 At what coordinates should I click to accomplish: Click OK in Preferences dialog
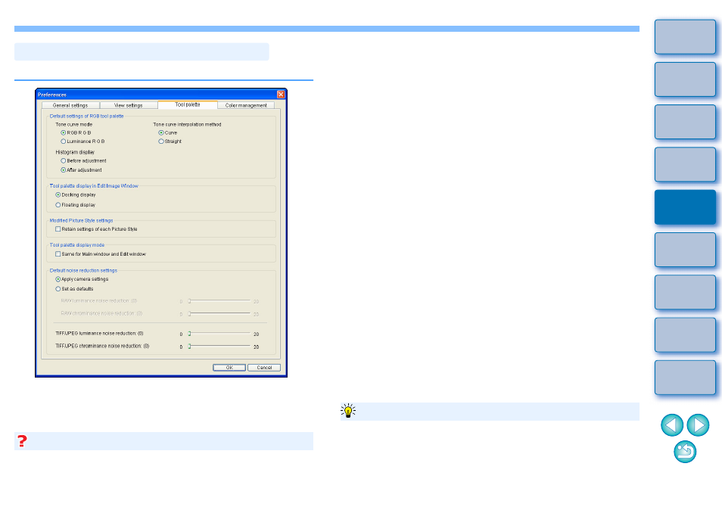229,367
